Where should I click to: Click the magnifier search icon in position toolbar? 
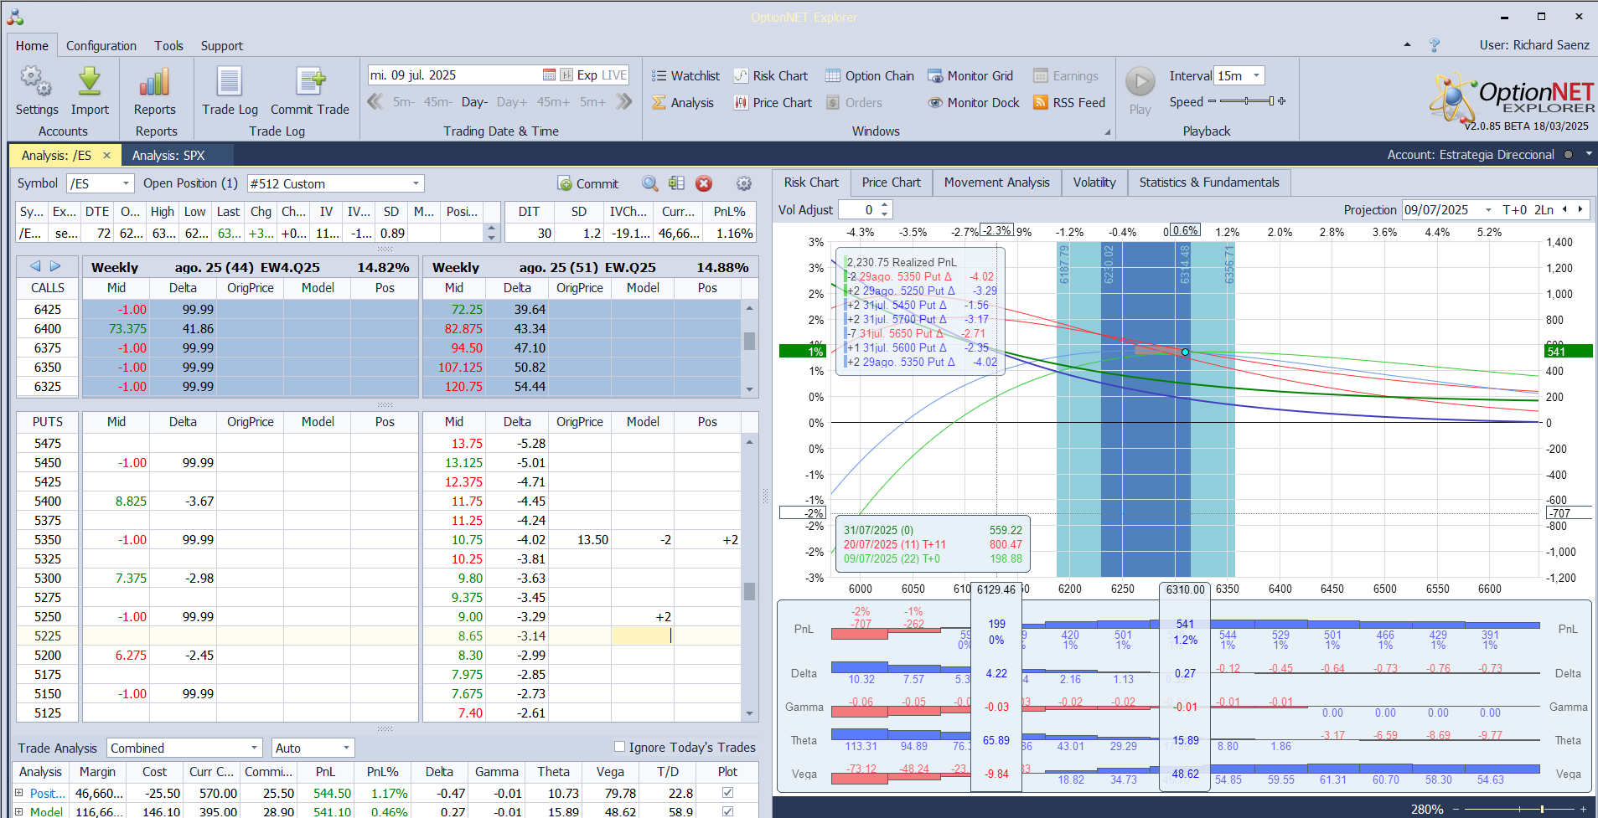coord(649,183)
